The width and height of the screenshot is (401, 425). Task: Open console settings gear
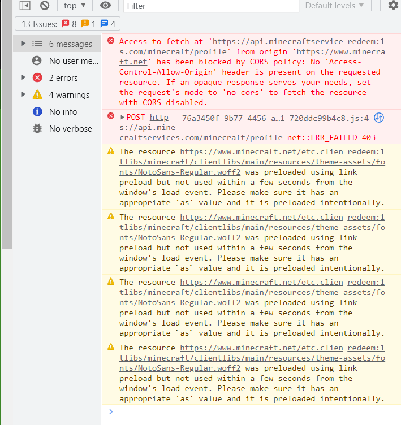coord(393,6)
